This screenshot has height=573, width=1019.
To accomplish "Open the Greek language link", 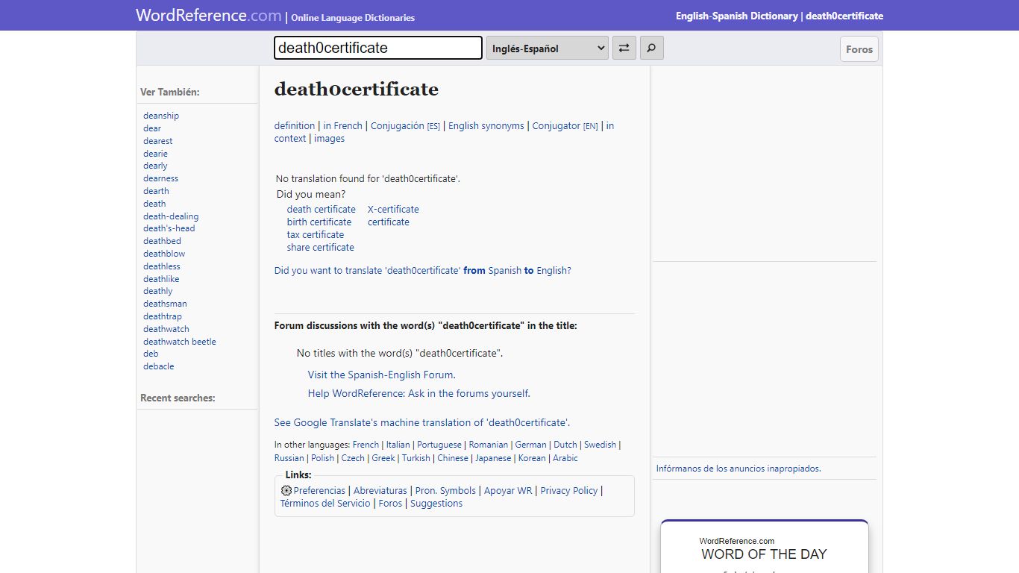I will 383,458.
